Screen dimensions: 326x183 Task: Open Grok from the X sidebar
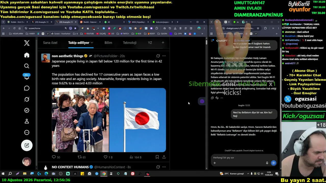click(x=27, y=99)
